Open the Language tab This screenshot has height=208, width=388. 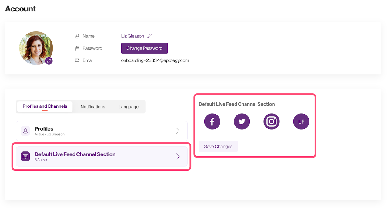129,107
